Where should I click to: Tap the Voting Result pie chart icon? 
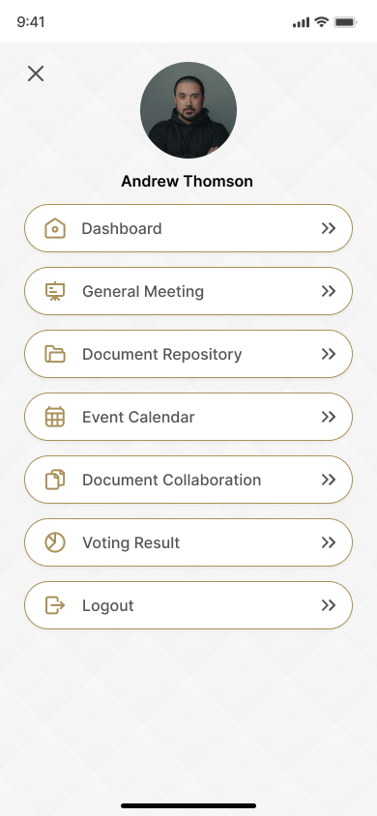pyautogui.click(x=55, y=542)
